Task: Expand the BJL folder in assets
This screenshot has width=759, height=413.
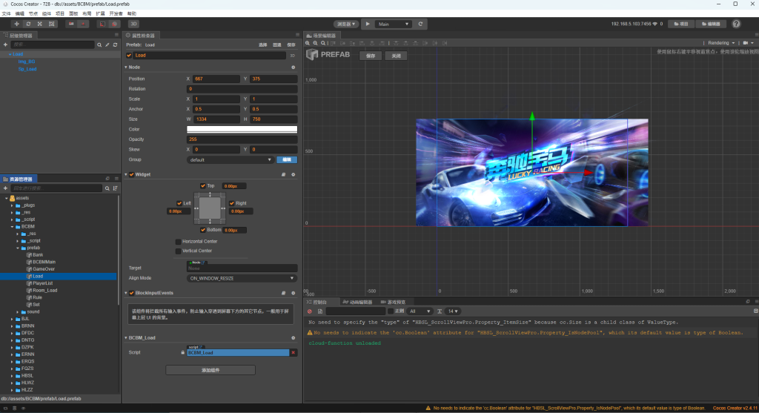Action: pos(12,319)
